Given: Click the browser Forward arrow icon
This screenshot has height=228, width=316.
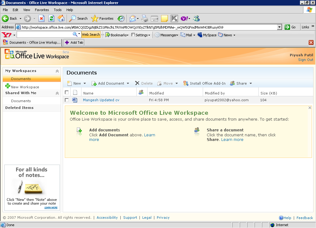Looking at the screenshot, I should (27, 19).
